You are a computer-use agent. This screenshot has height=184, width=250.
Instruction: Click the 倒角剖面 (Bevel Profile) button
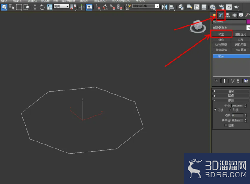coord(221,50)
